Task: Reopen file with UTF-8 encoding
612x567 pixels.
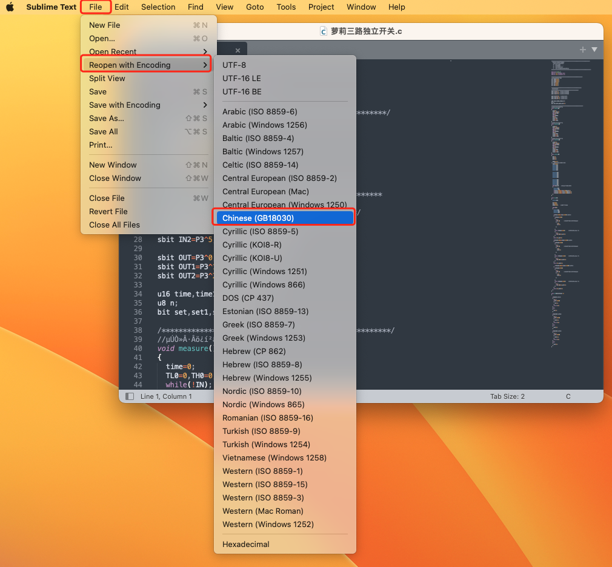Action: 285,65
